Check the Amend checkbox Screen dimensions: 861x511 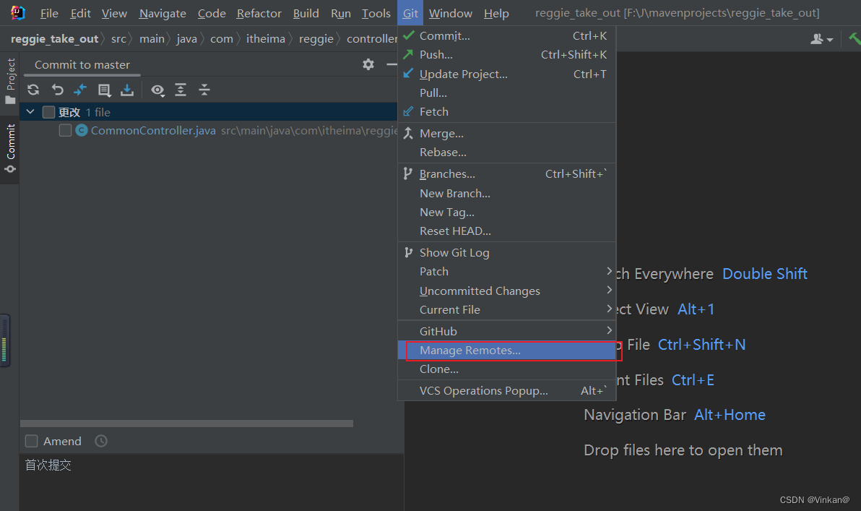(32, 441)
